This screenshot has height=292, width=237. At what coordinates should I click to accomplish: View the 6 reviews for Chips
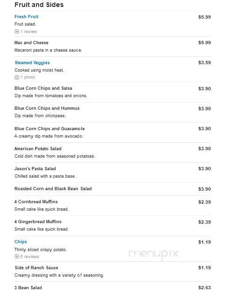point(30,257)
